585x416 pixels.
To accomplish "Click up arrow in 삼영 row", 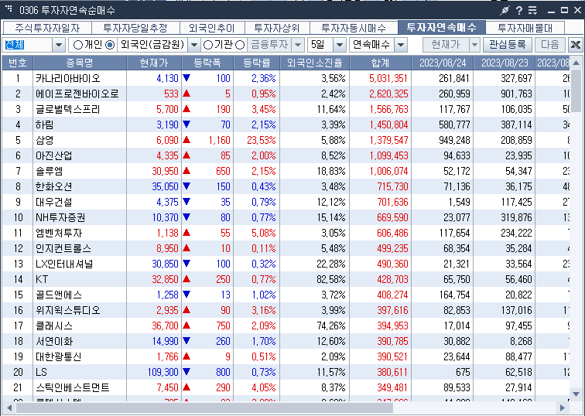I will [x=186, y=140].
